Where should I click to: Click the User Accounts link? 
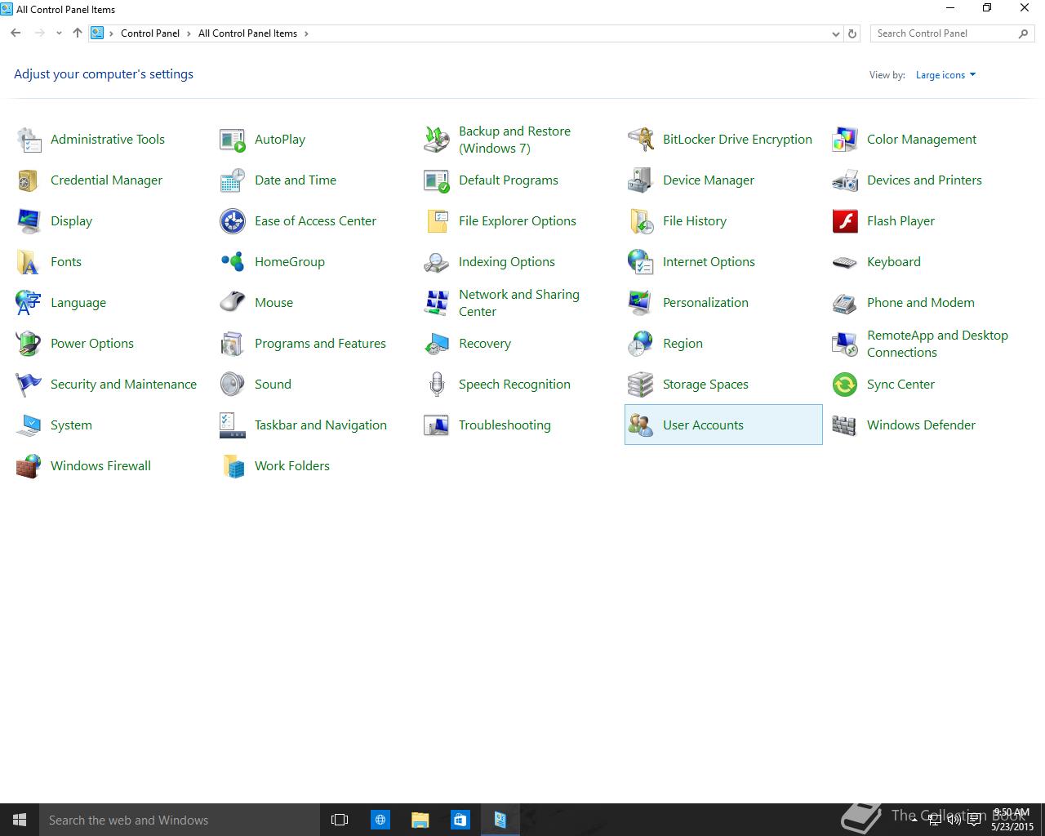pos(703,425)
